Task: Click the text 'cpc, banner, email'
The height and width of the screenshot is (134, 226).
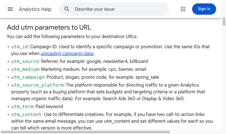Action: tap(127, 69)
